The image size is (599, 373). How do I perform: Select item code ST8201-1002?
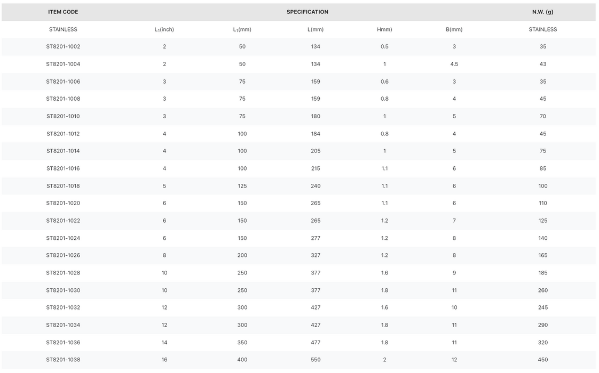point(63,46)
